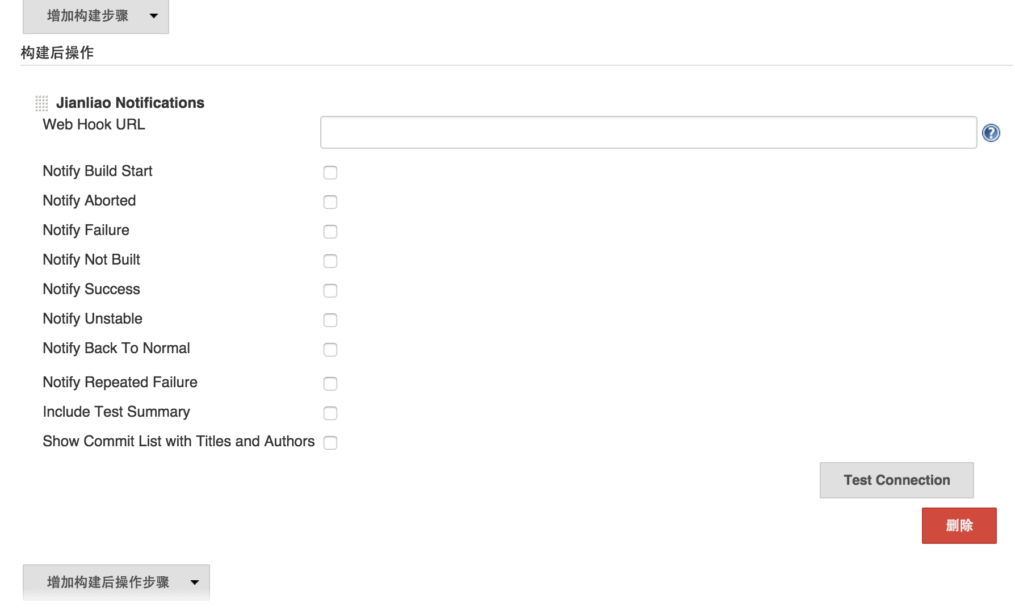Toggle the Notify Failure checkbox
Image resolution: width=1015 pixels, height=612 pixels.
coord(330,232)
